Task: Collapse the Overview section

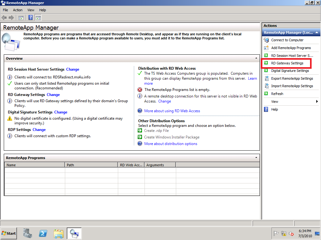Action: tap(256, 58)
